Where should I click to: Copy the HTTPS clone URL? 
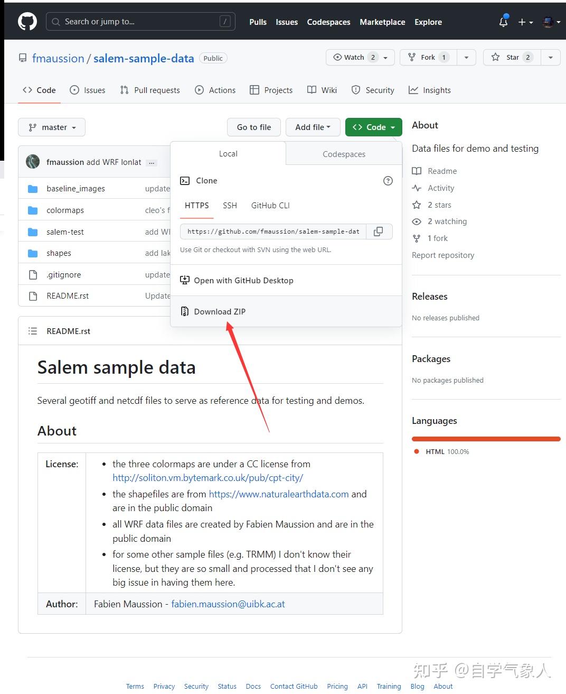pos(379,232)
